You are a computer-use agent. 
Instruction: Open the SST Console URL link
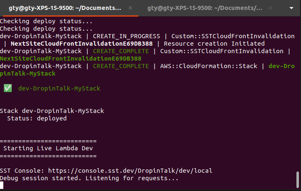click(x=130, y=171)
